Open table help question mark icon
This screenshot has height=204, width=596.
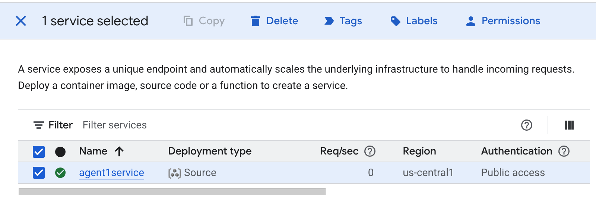click(x=526, y=125)
